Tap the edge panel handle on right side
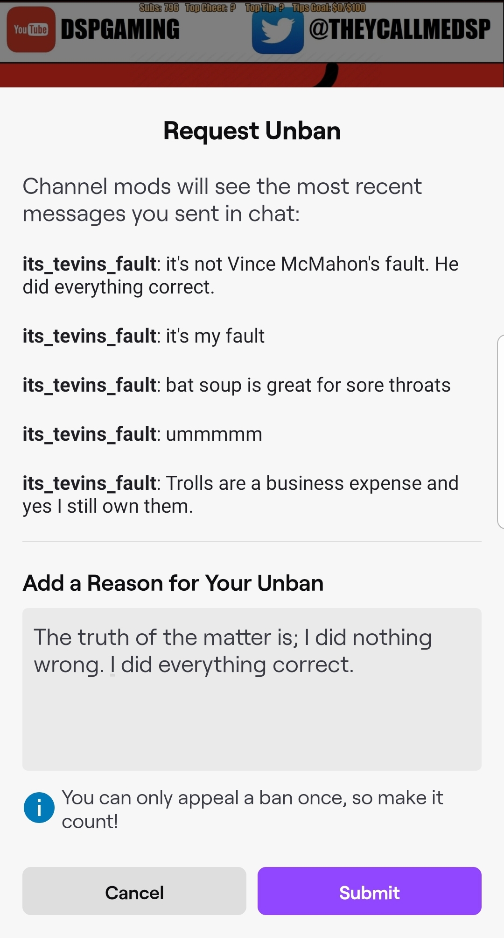This screenshot has width=504, height=938. 500,432
